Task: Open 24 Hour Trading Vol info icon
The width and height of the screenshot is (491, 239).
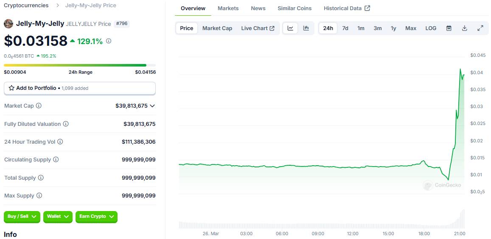Action: [60, 142]
